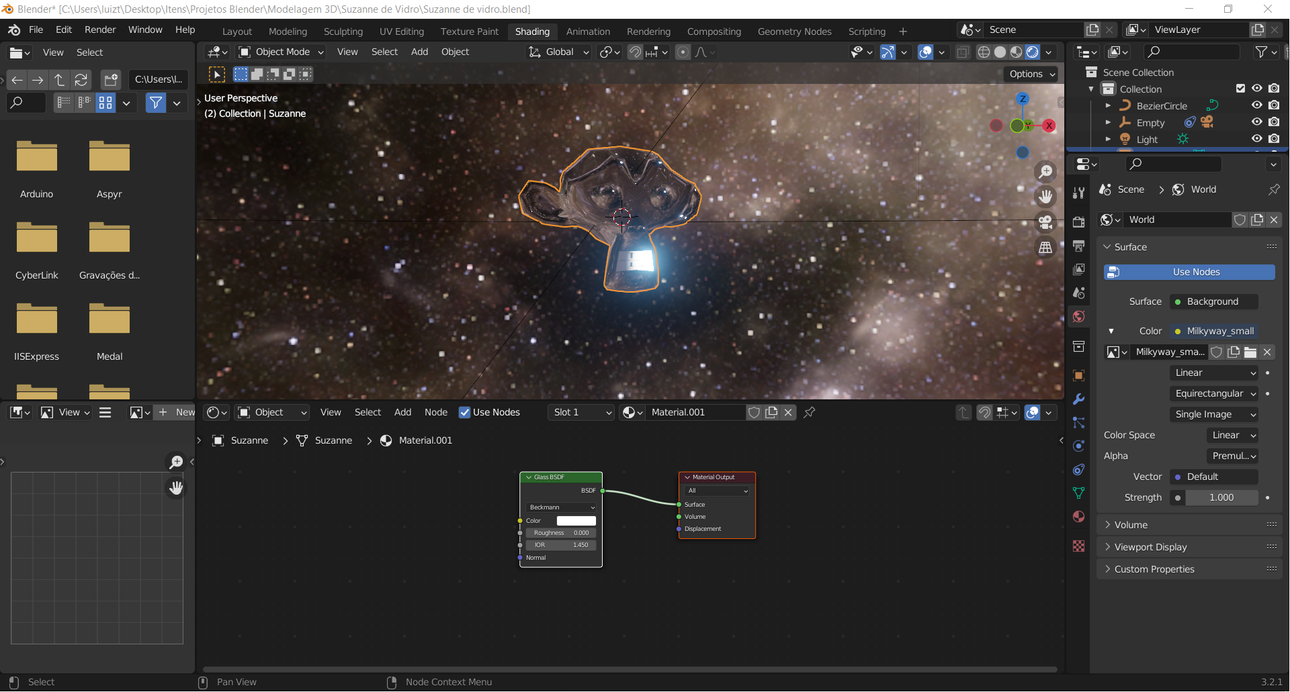Open the Global transform orientation dropdown
Screen dimensions: 1290x692
tap(559, 52)
